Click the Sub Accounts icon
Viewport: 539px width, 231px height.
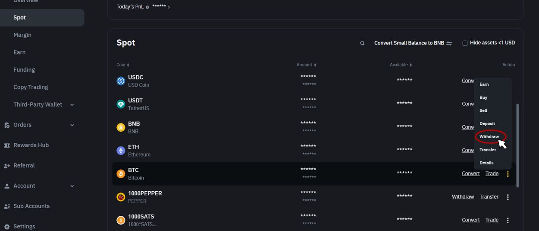tap(7, 206)
